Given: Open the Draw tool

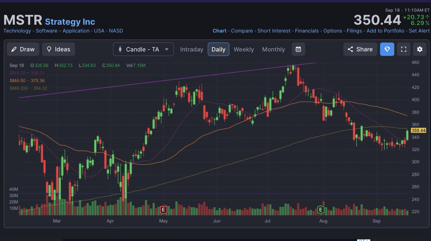Looking at the screenshot, I should pyautogui.click(x=23, y=49).
